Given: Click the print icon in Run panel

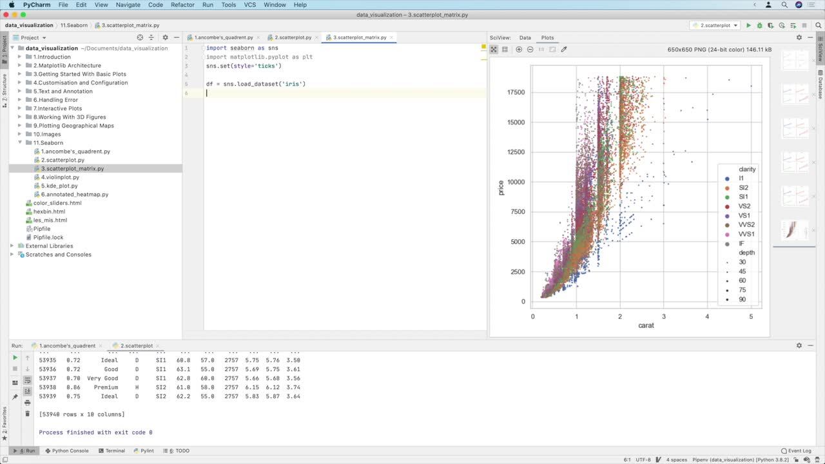Looking at the screenshot, I should (x=27, y=402).
